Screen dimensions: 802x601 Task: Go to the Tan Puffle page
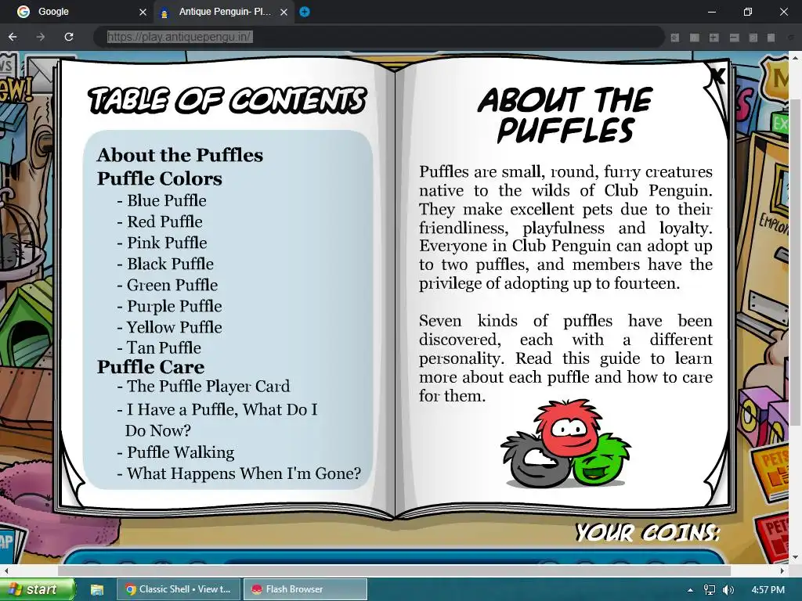tap(159, 347)
